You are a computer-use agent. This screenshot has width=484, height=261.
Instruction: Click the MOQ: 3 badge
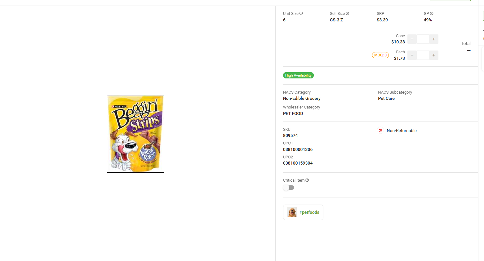[x=380, y=55]
